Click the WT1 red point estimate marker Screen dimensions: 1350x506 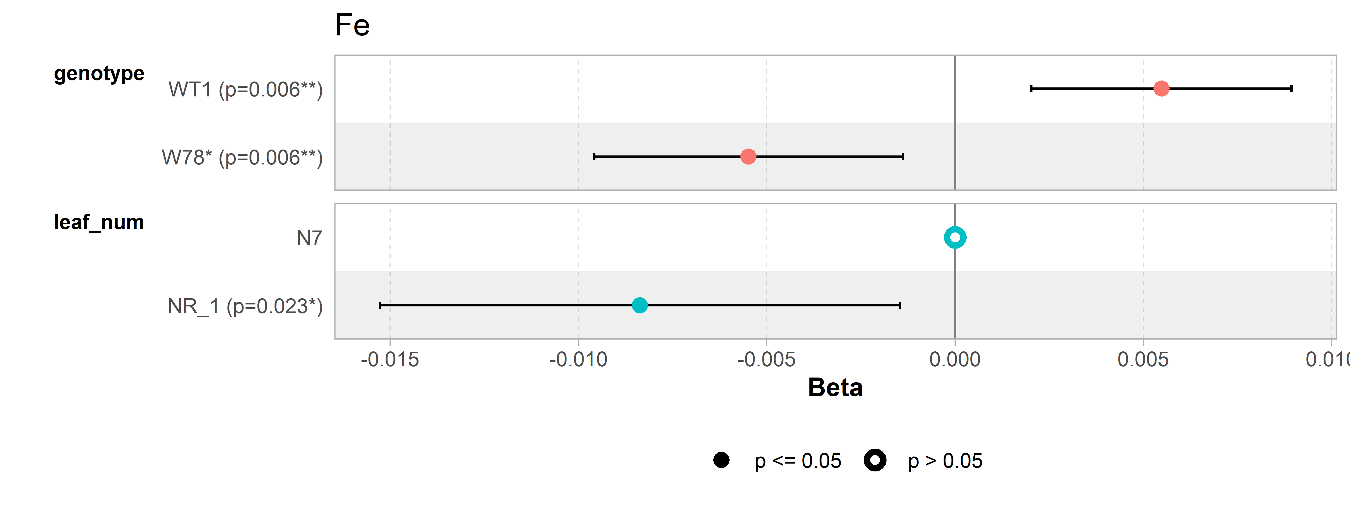point(1161,89)
